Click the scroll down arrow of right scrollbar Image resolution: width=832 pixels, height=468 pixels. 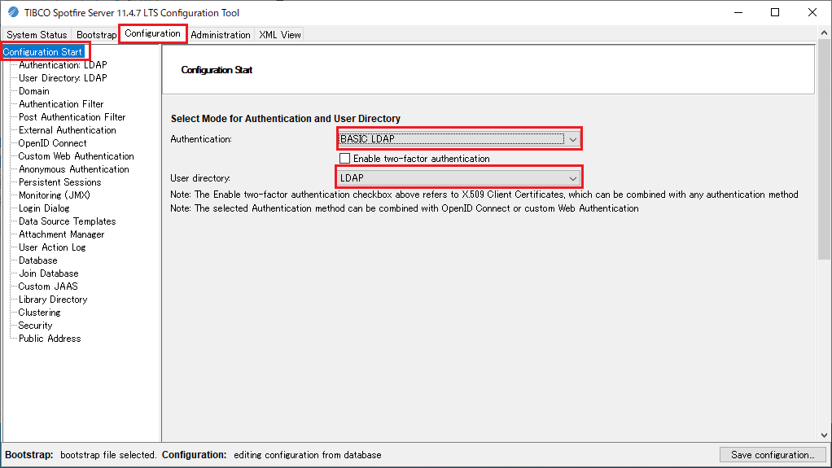(824, 435)
